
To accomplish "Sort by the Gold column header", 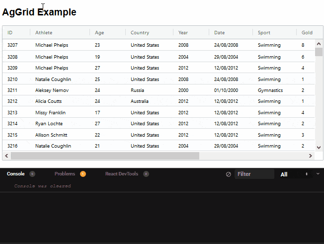I will click(x=307, y=33).
